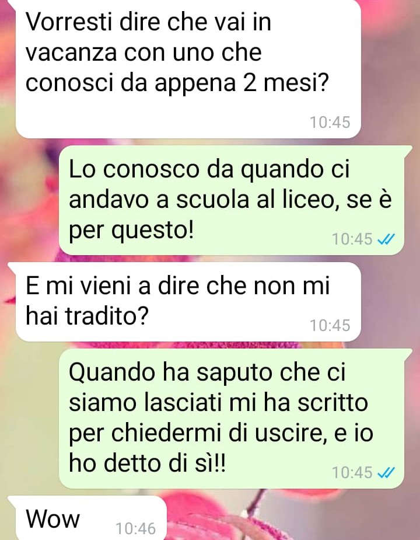Click the word "tradito?" in the white bubble
420x540 pixels.
click(107, 316)
